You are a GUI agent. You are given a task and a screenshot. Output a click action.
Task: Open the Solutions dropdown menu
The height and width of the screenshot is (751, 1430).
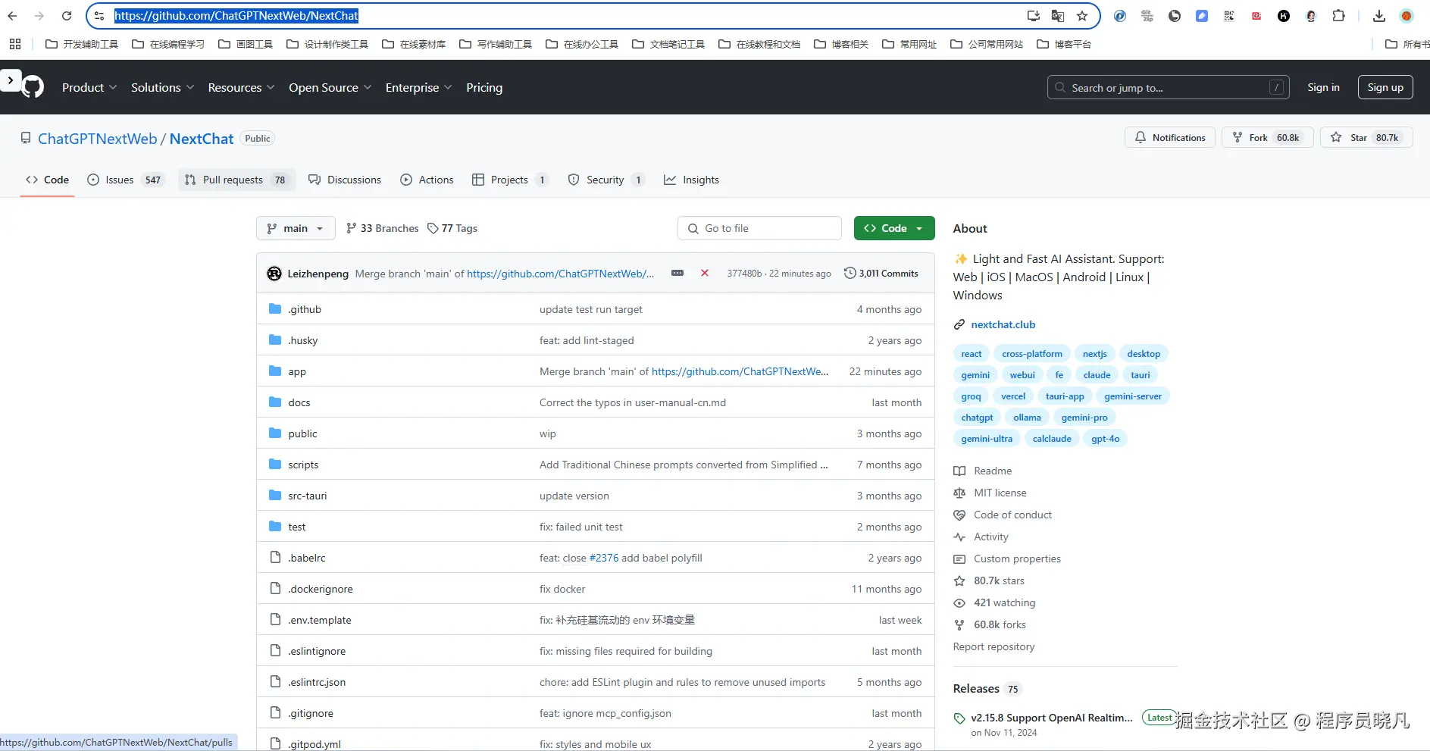coord(162,87)
